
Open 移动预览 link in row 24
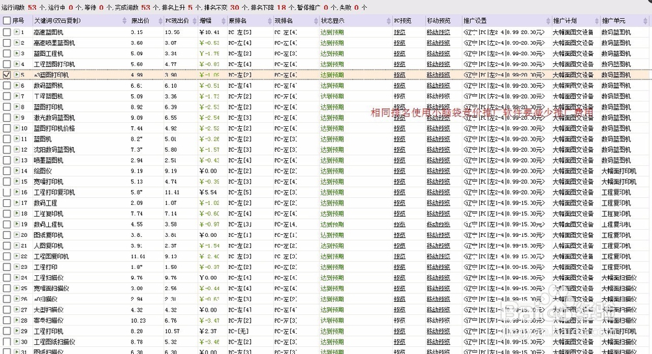point(438,278)
